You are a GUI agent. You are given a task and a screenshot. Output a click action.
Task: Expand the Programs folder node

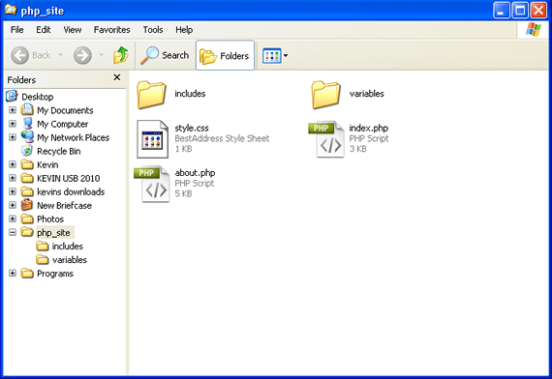click(x=13, y=274)
